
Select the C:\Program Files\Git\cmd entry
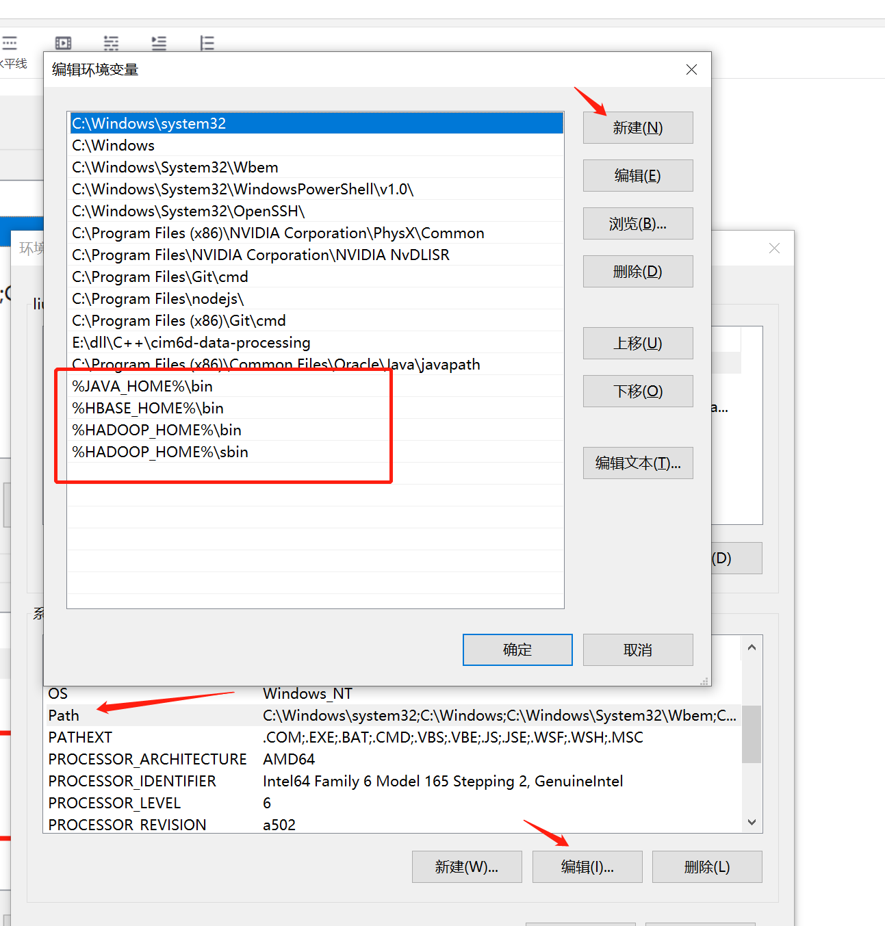tap(159, 276)
